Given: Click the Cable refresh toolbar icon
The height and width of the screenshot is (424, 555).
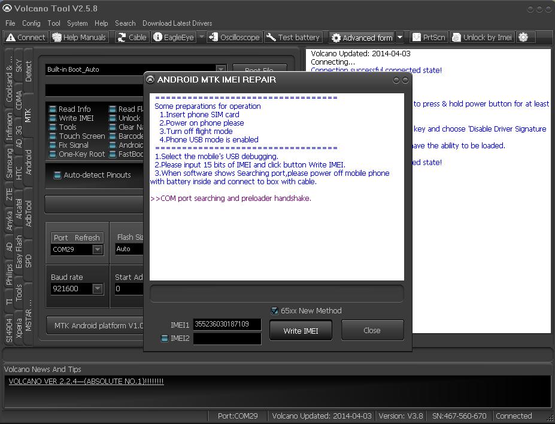Looking at the screenshot, I should click(122, 37).
